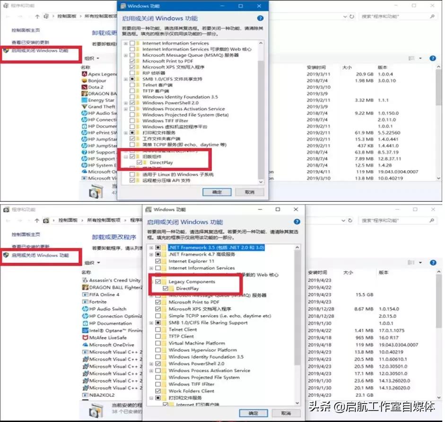Uncheck the 旧版组件 checkbox

(x=132, y=156)
